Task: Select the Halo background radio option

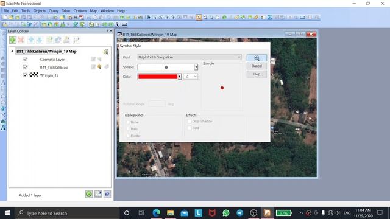Action: click(x=128, y=129)
